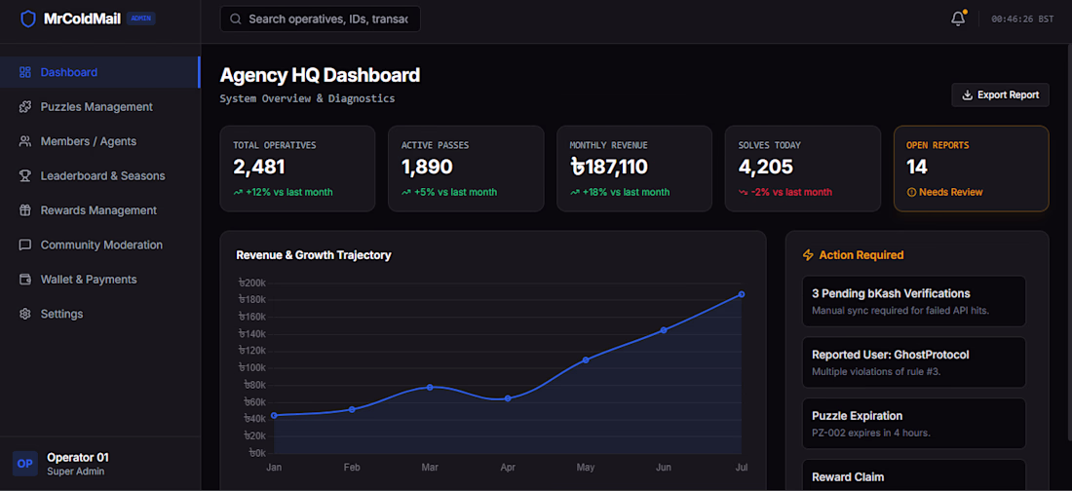Open Dashboard in the sidebar

click(x=99, y=72)
